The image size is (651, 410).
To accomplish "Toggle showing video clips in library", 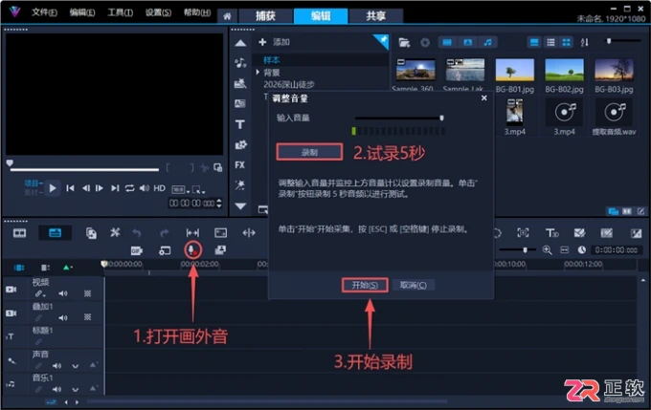I will [447, 42].
